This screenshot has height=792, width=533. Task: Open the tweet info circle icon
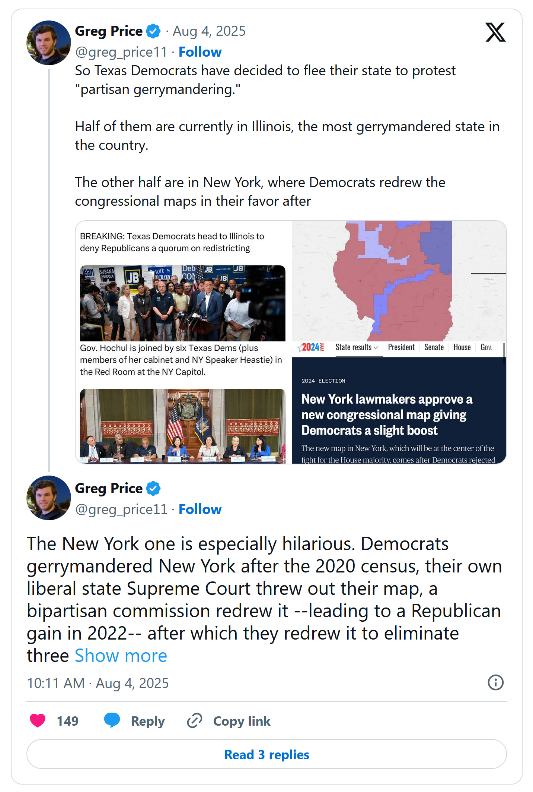point(495,682)
